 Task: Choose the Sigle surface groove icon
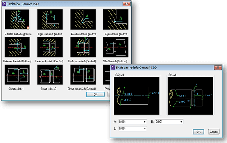50,19
